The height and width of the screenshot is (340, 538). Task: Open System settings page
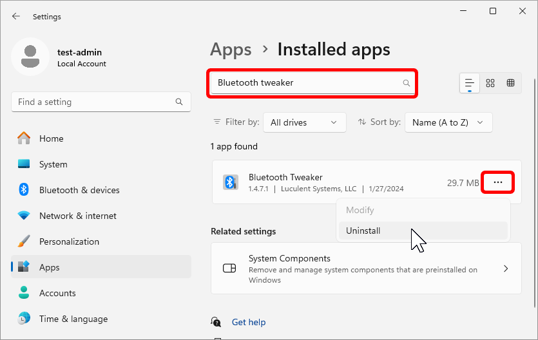tap(101, 164)
